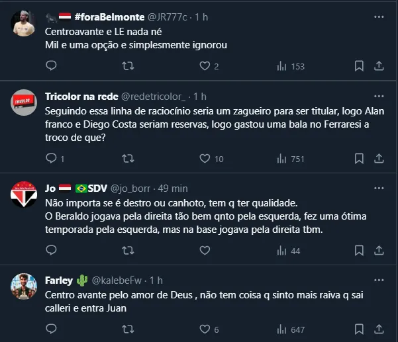This screenshot has width=398, height=342.
Task: Share Farley's tweet
Action: point(379,329)
